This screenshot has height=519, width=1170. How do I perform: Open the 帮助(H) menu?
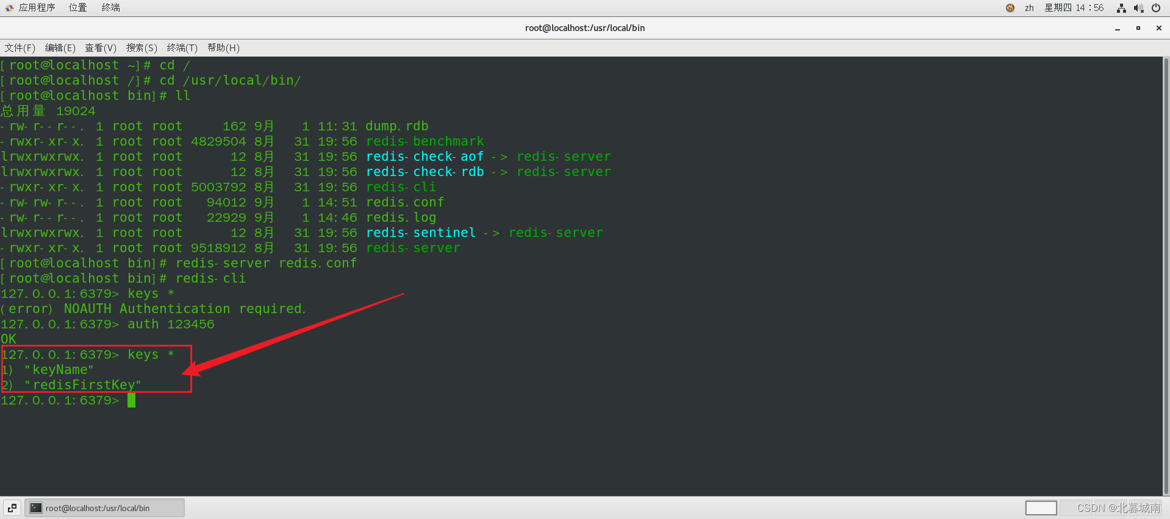223,48
